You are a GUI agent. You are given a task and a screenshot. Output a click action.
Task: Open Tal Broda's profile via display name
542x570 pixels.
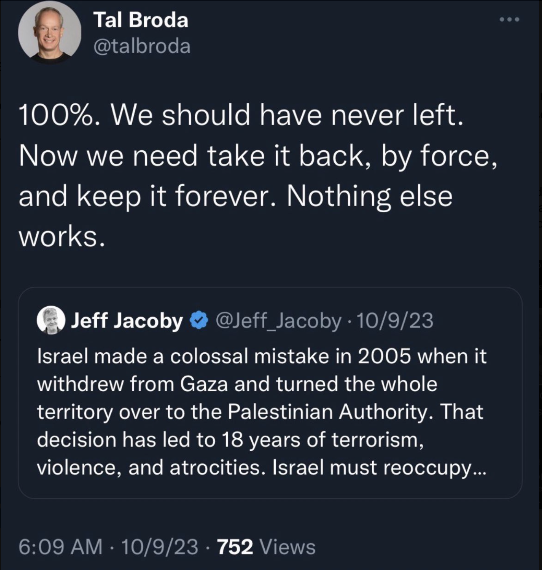point(141,20)
